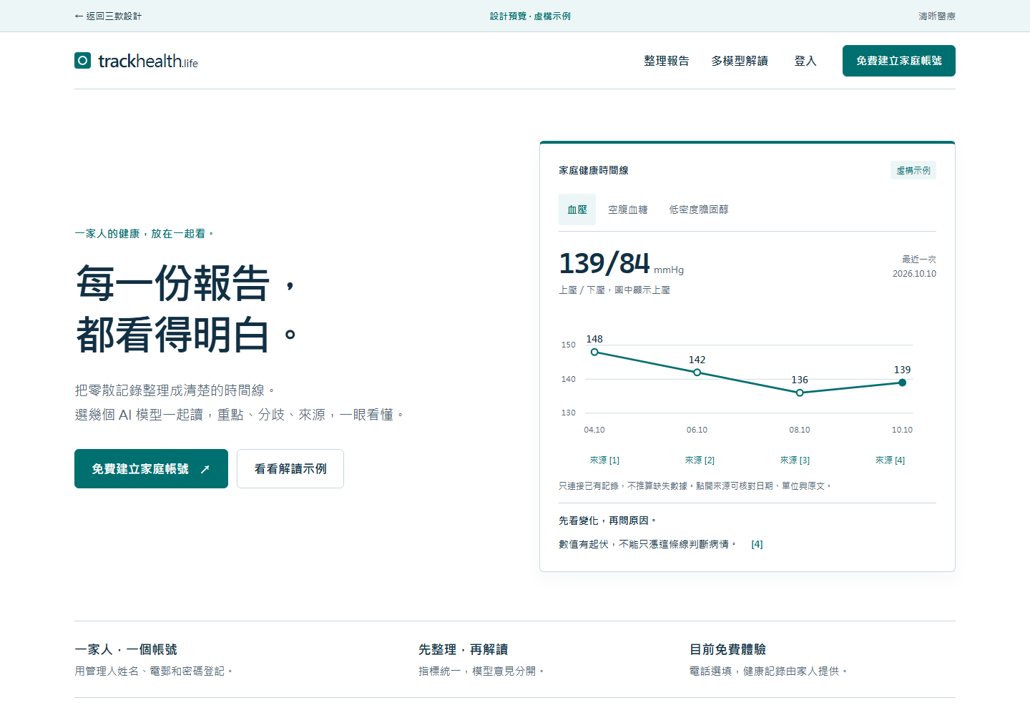Click the 先整理 · 再解讀 heading
The image size is (1030, 715).
(463, 649)
